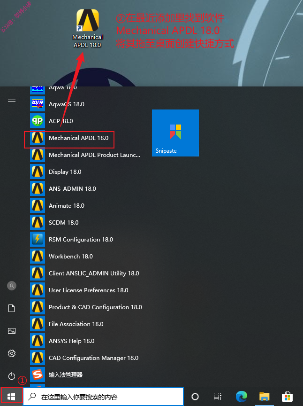Select ACP 18.0 label

coord(61,121)
